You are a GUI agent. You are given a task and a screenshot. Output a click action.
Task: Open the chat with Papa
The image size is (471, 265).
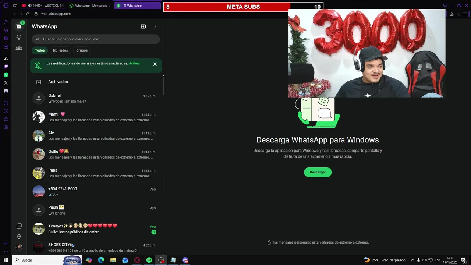[96, 173]
